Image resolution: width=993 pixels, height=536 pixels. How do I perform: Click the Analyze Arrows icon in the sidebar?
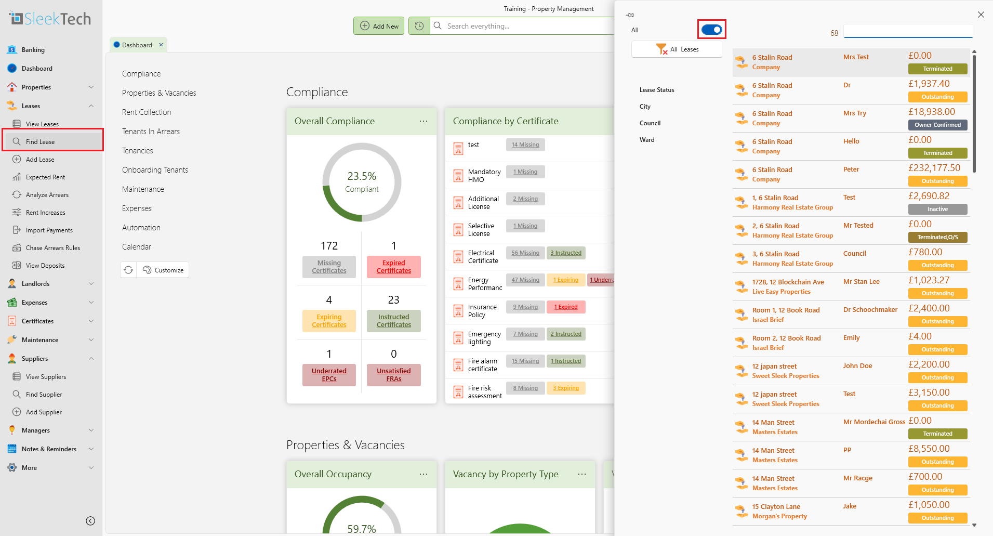(x=17, y=195)
